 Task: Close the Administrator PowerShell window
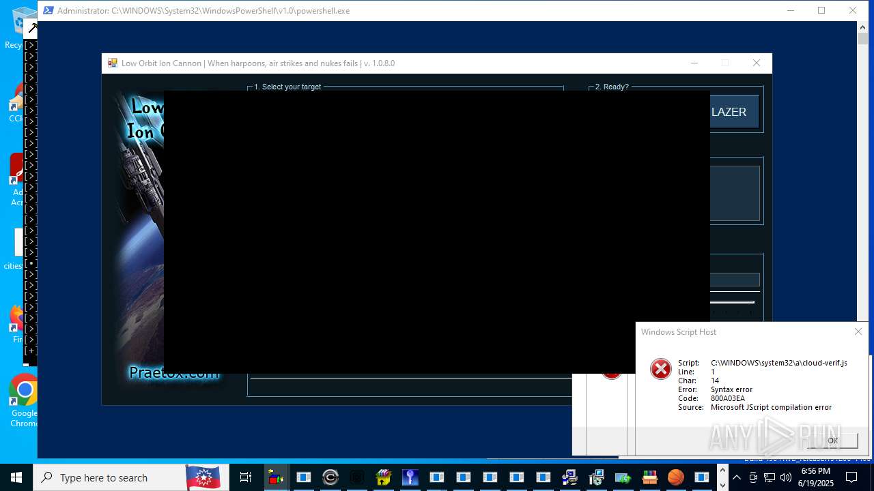click(x=853, y=10)
